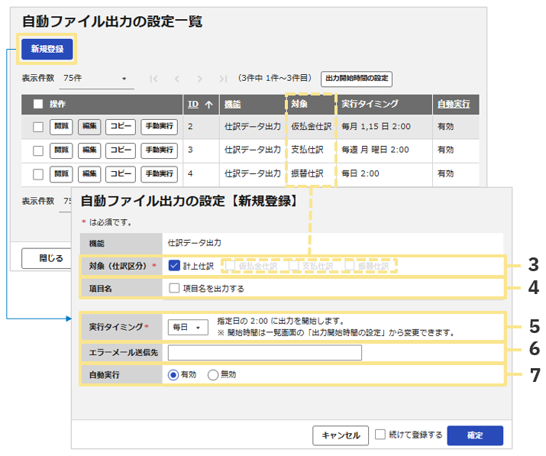Open 出力開始時間の設定

[x=356, y=79]
